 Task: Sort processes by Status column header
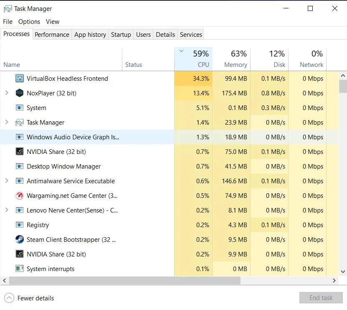point(148,59)
